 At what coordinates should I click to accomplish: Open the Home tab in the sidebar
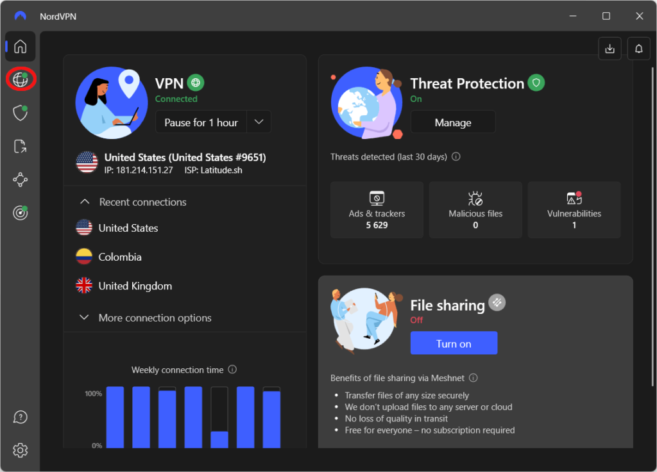(x=20, y=46)
